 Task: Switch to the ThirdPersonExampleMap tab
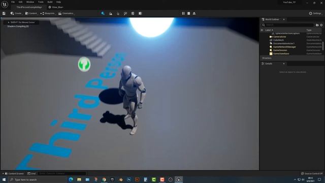(29, 7)
